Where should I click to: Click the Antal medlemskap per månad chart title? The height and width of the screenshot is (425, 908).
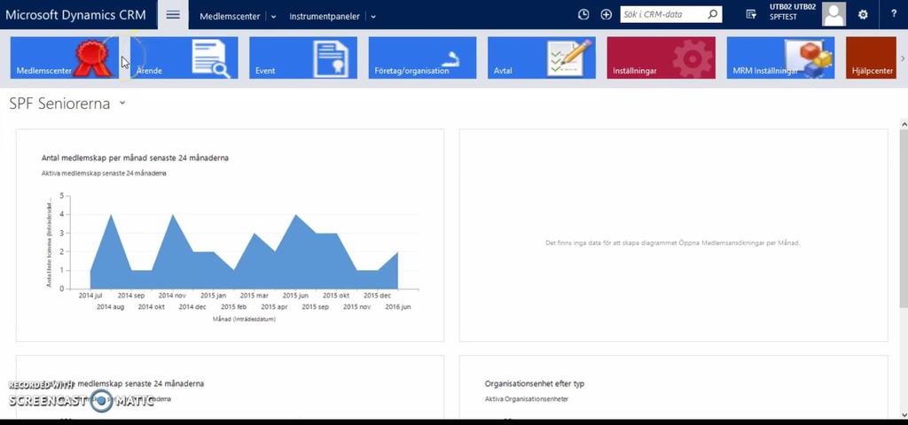[x=135, y=158]
